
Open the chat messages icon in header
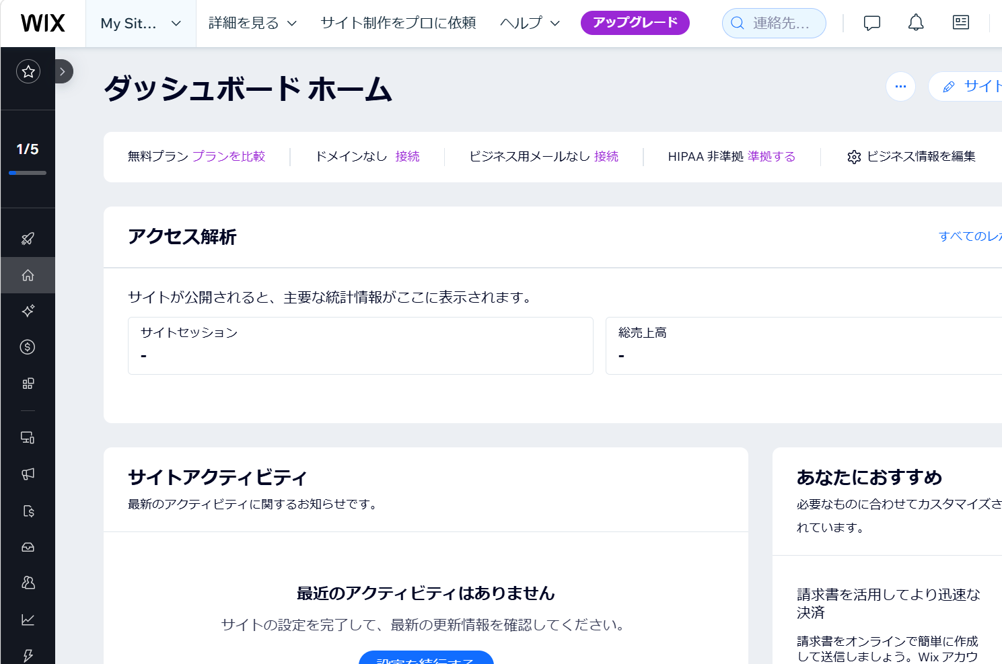click(x=872, y=23)
